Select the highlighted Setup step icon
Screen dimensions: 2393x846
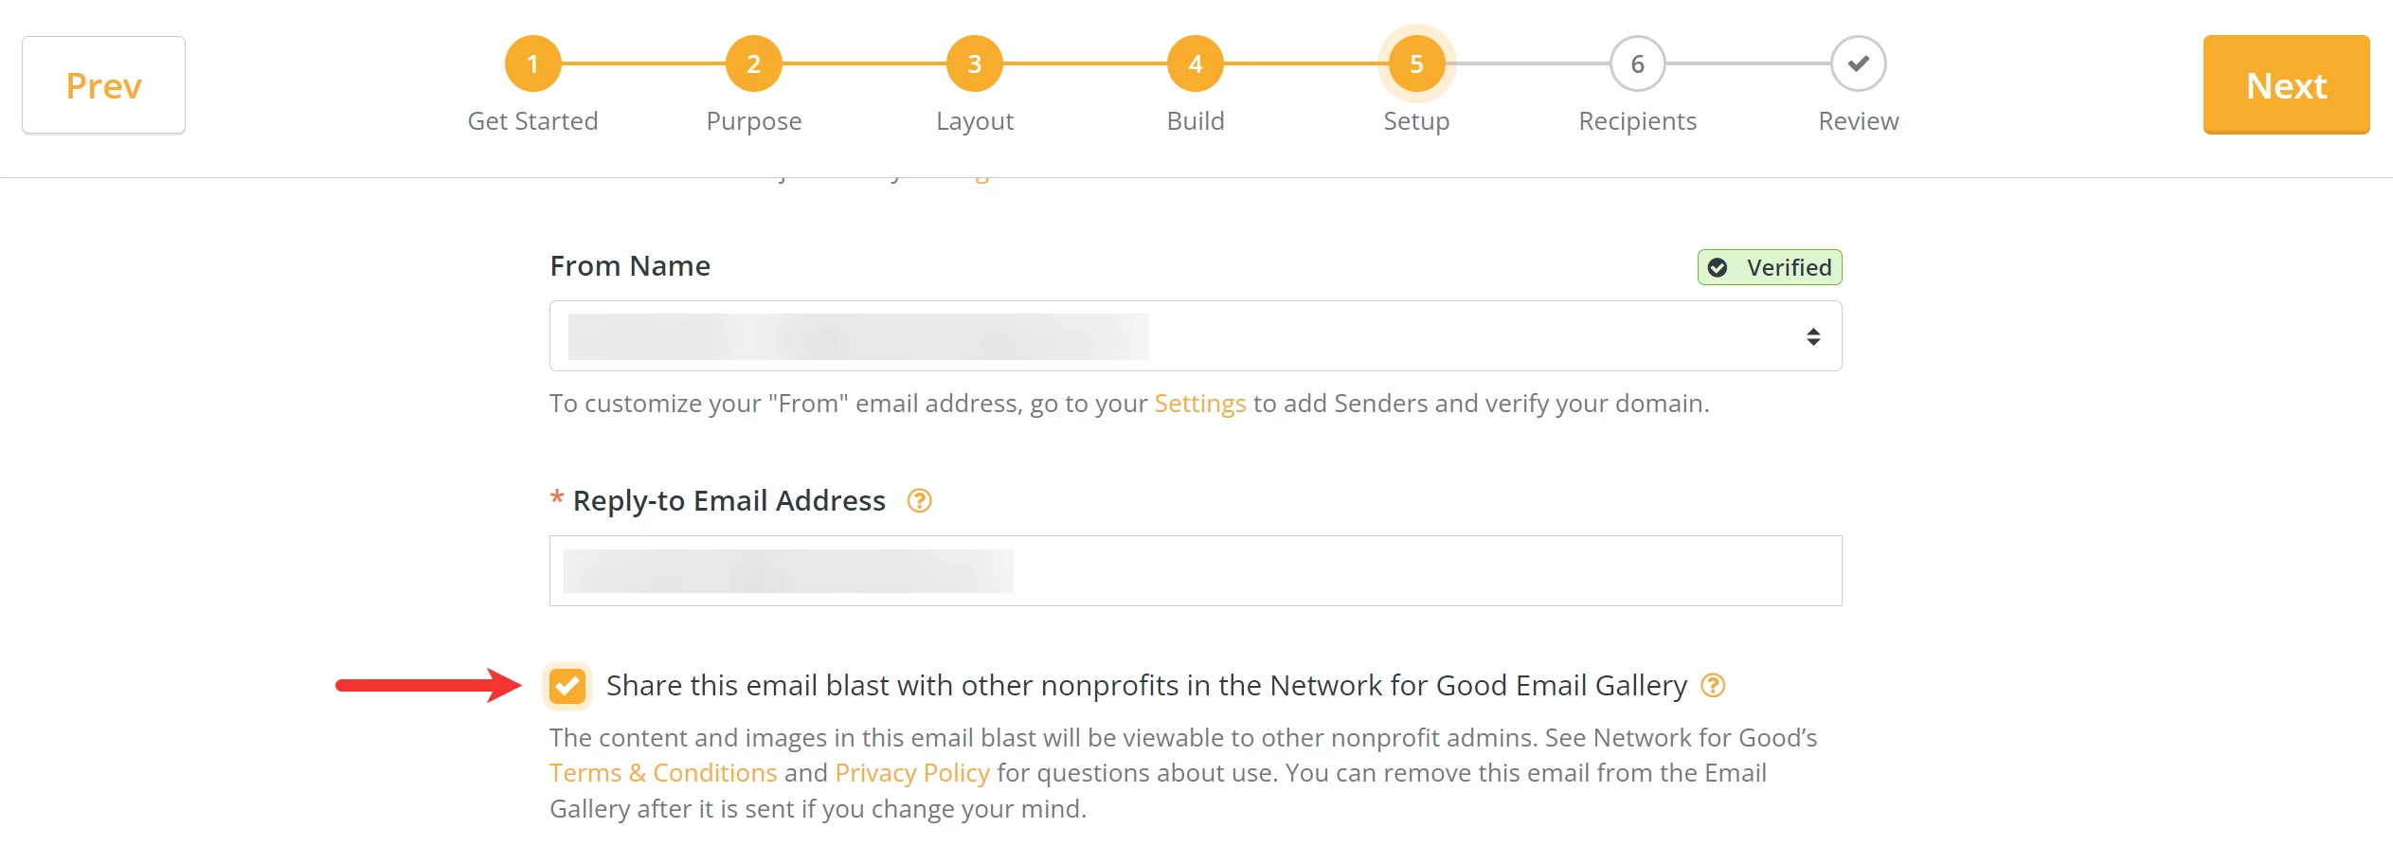pyautogui.click(x=1416, y=63)
